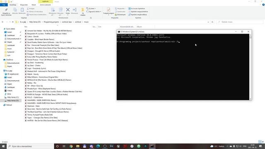
Task: Collapse the Explorer ribbon chevron
Action: click(x=260, y=5)
